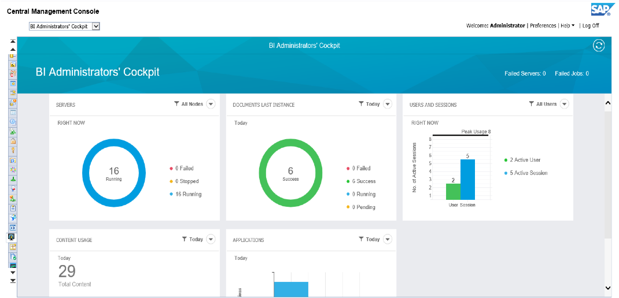This screenshot has height=298, width=619.
Task: Open the clipboard icon in the left sidebar
Action: [x=13, y=207]
